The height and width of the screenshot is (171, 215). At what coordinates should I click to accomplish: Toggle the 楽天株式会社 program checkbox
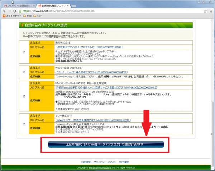[24, 52]
